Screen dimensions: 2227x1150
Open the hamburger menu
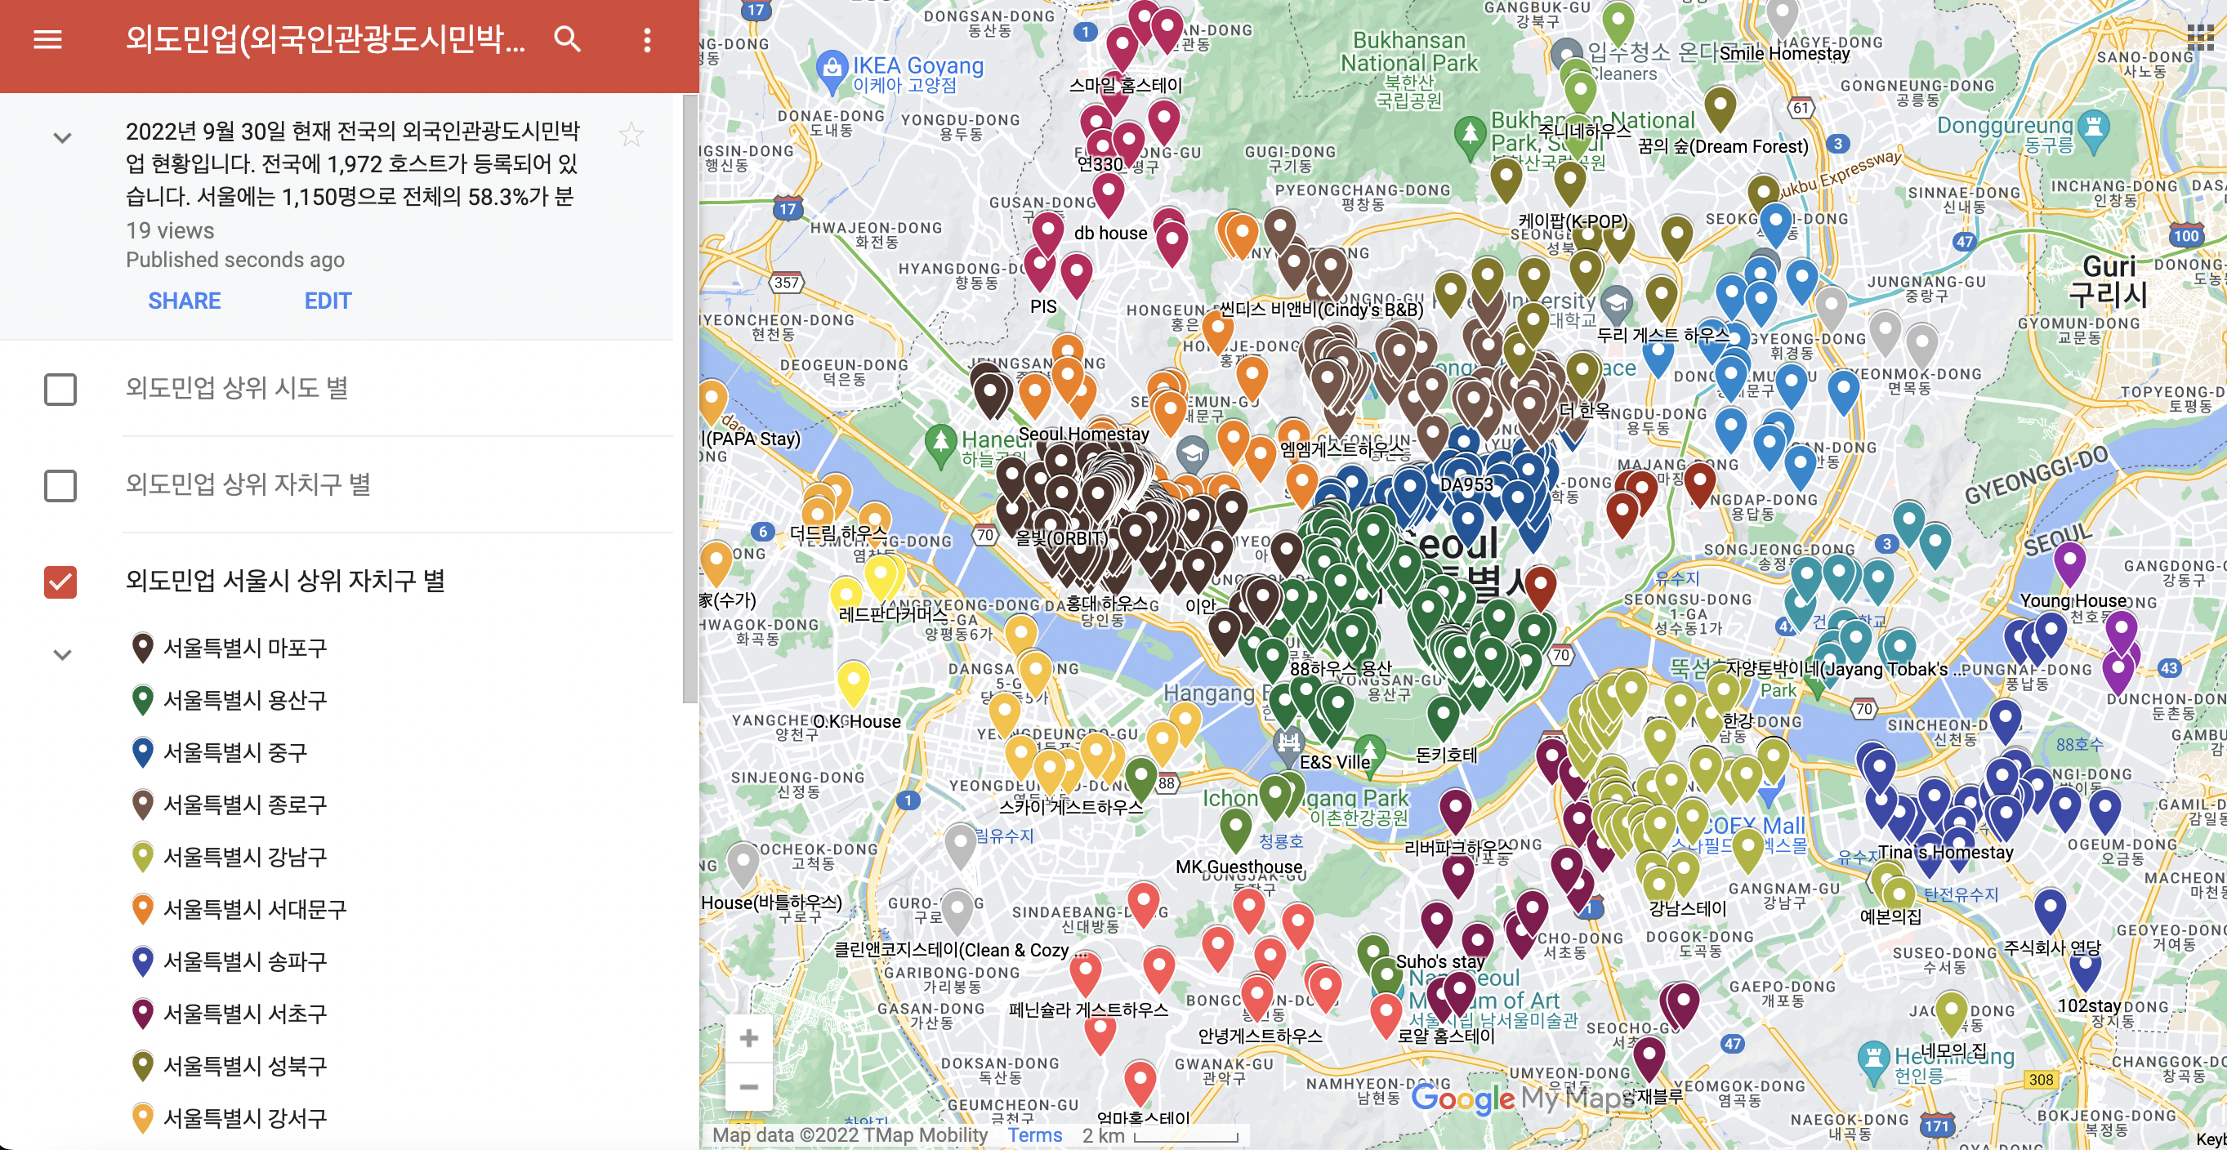point(47,39)
